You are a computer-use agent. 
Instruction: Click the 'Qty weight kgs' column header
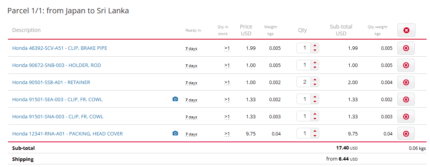coord(377,30)
